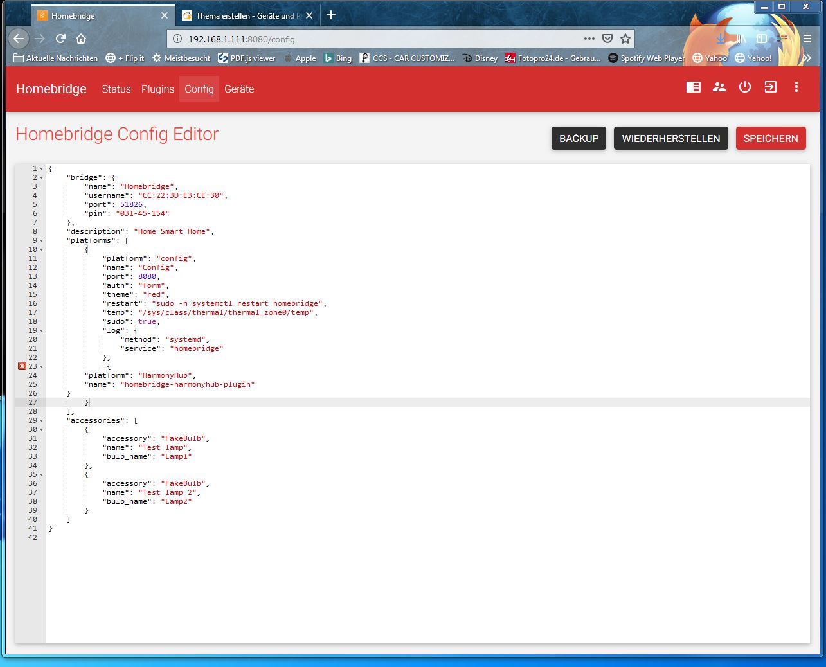Switch to the Thema erstellen browser tab
Viewport: 826px width, 667px height.
pyautogui.click(x=244, y=15)
